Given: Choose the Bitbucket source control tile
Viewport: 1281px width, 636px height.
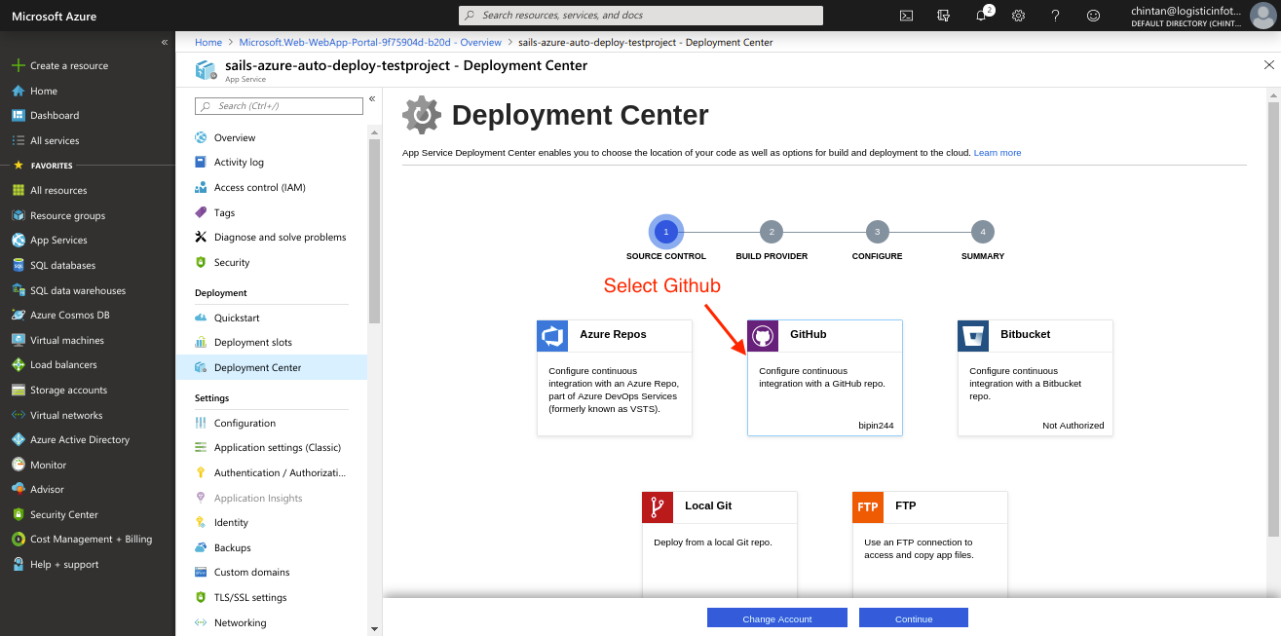Looking at the screenshot, I should coord(1036,377).
